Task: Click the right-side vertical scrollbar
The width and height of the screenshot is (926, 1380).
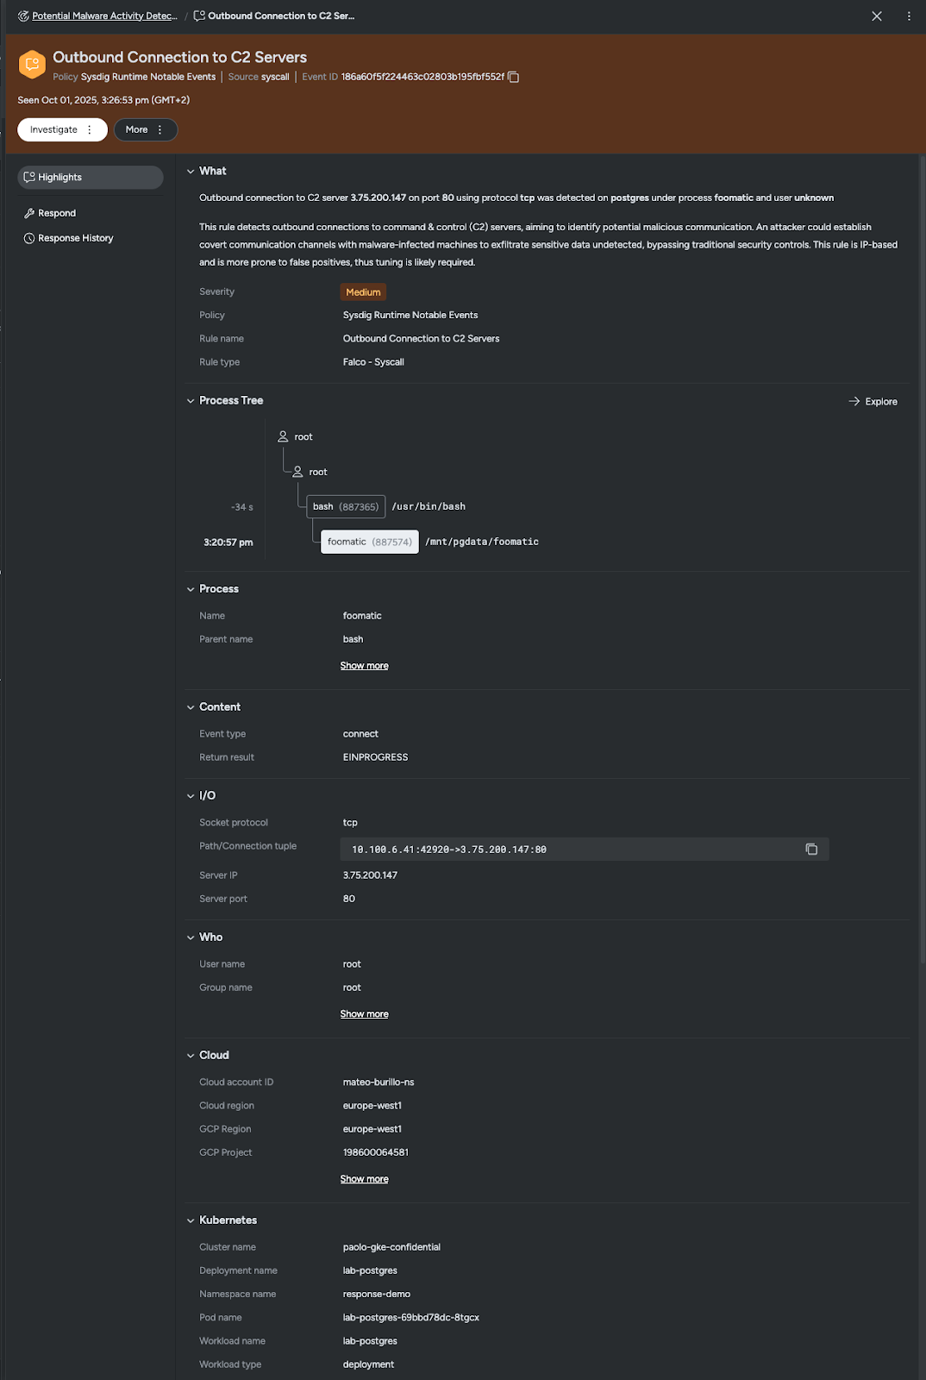Action: pos(922,561)
